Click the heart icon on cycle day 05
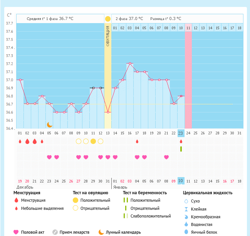 (x=49, y=157)
